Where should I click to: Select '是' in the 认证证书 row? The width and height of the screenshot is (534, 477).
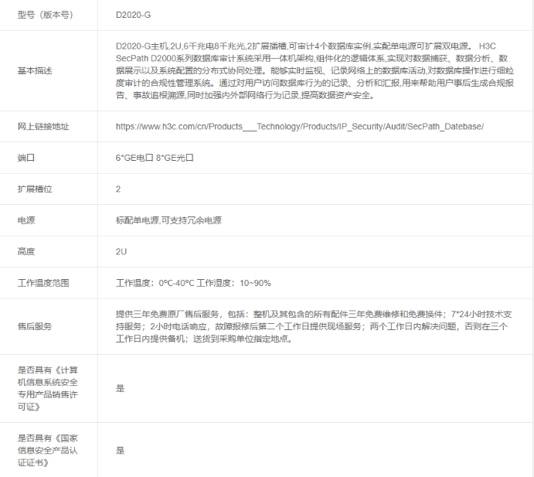[x=121, y=451]
